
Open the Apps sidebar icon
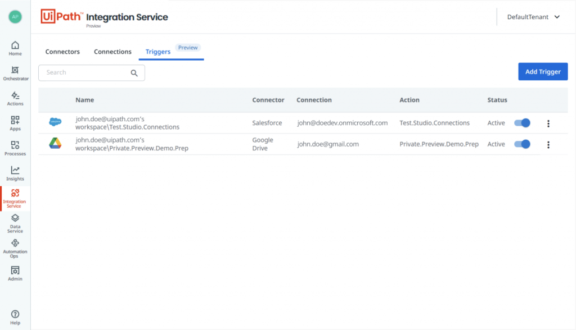click(15, 123)
